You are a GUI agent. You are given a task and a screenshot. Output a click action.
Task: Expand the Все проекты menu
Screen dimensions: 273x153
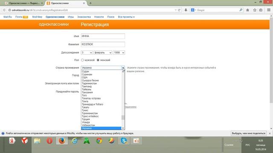point(126,17)
